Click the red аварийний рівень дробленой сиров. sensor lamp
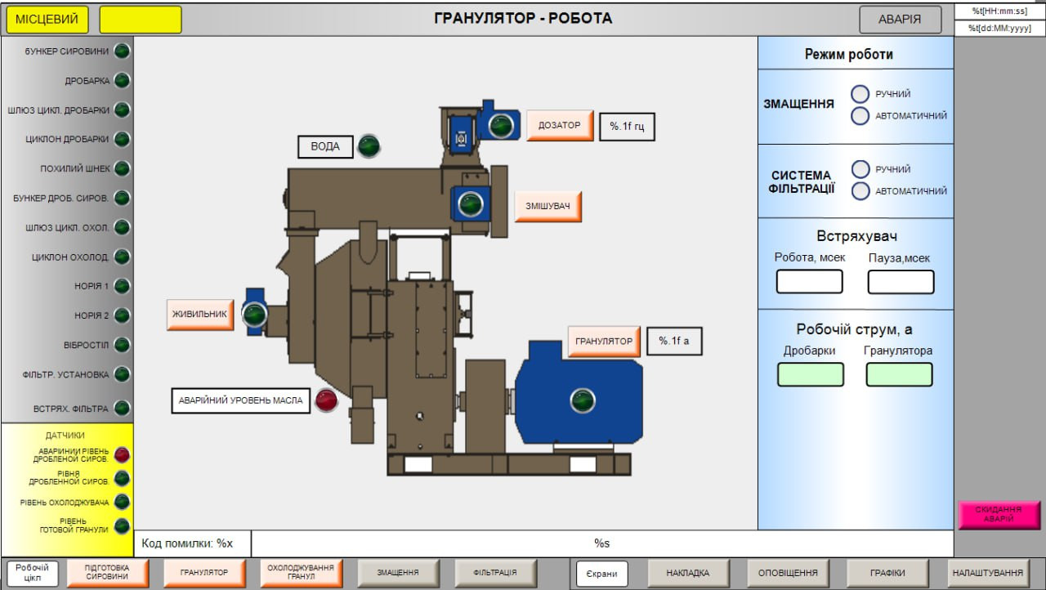 coord(122,454)
